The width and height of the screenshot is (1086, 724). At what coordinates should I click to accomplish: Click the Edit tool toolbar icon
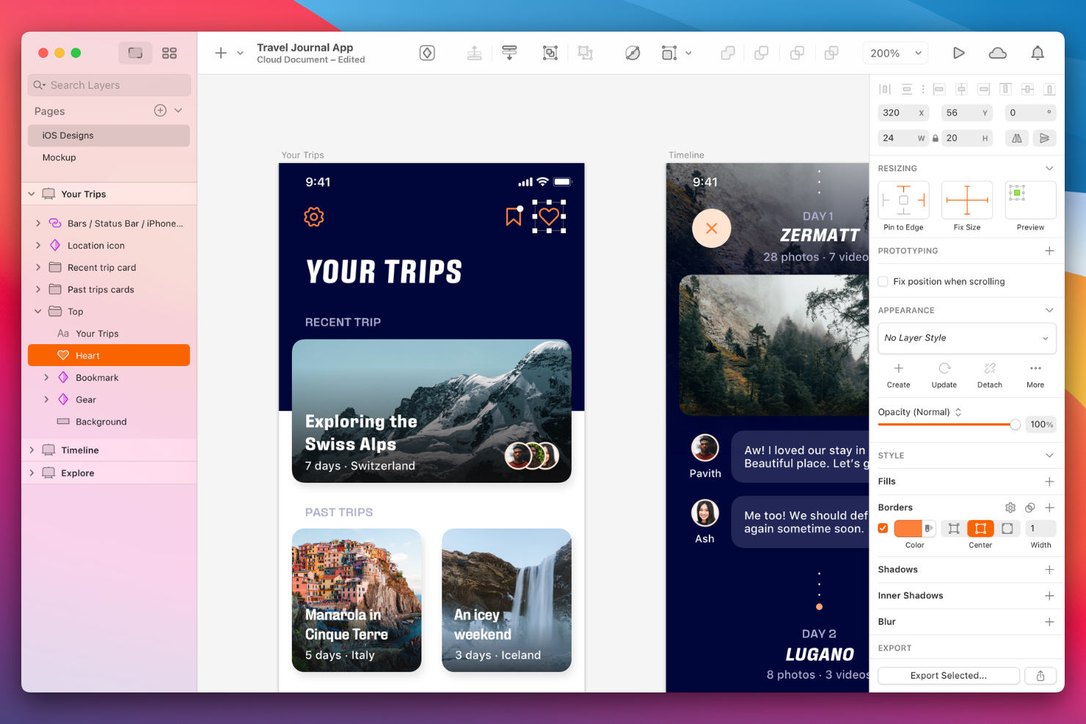point(632,53)
